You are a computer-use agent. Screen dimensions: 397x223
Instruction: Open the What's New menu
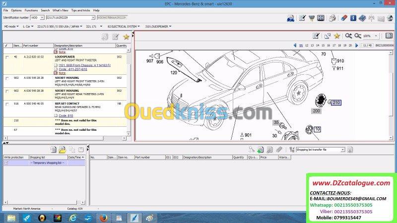click(x=60, y=10)
